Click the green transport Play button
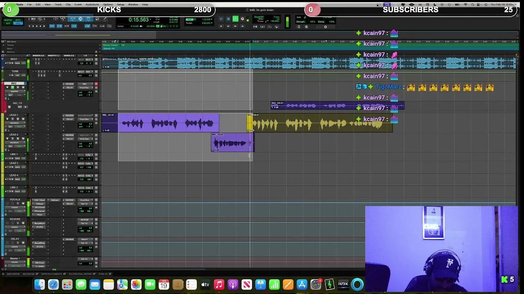The image size is (524, 294). (235, 19)
